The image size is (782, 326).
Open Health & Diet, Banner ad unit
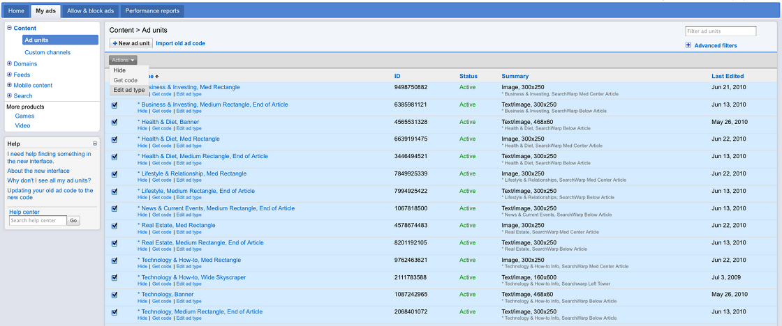(x=168, y=122)
